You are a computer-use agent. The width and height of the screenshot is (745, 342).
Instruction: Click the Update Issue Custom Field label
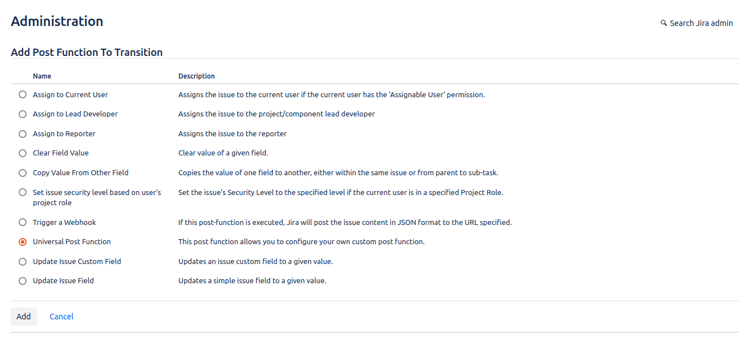[76, 262]
